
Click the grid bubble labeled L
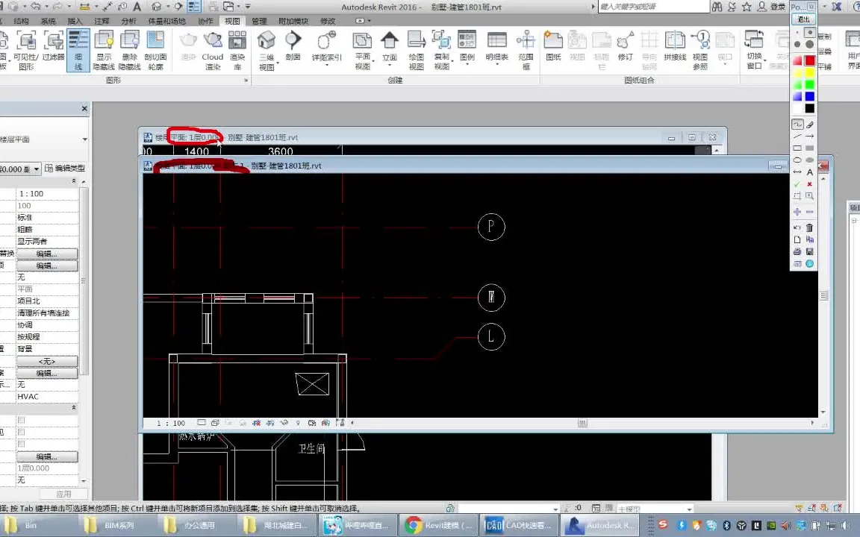(491, 336)
